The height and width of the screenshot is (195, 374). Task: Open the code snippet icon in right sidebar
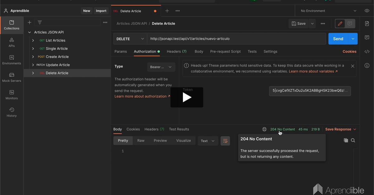point(367,52)
